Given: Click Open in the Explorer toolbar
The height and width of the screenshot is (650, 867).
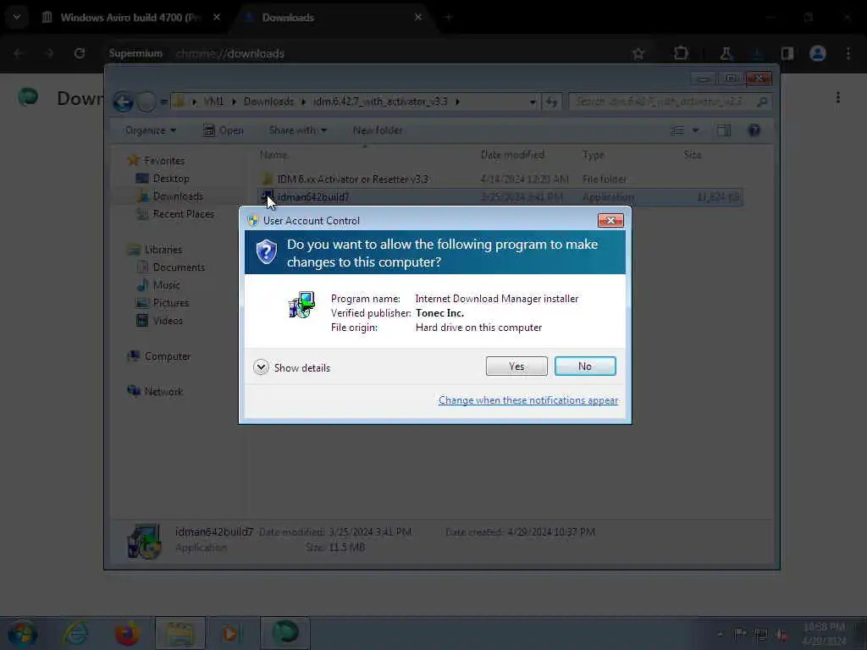Looking at the screenshot, I should click(x=224, y=130).
